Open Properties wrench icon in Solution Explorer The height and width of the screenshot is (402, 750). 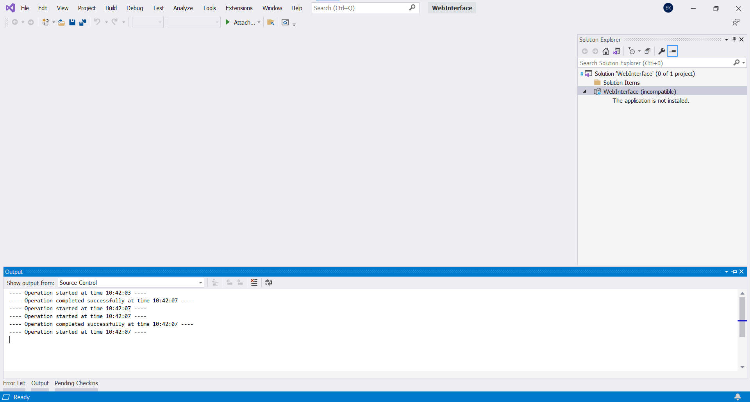tap(661, 51)
